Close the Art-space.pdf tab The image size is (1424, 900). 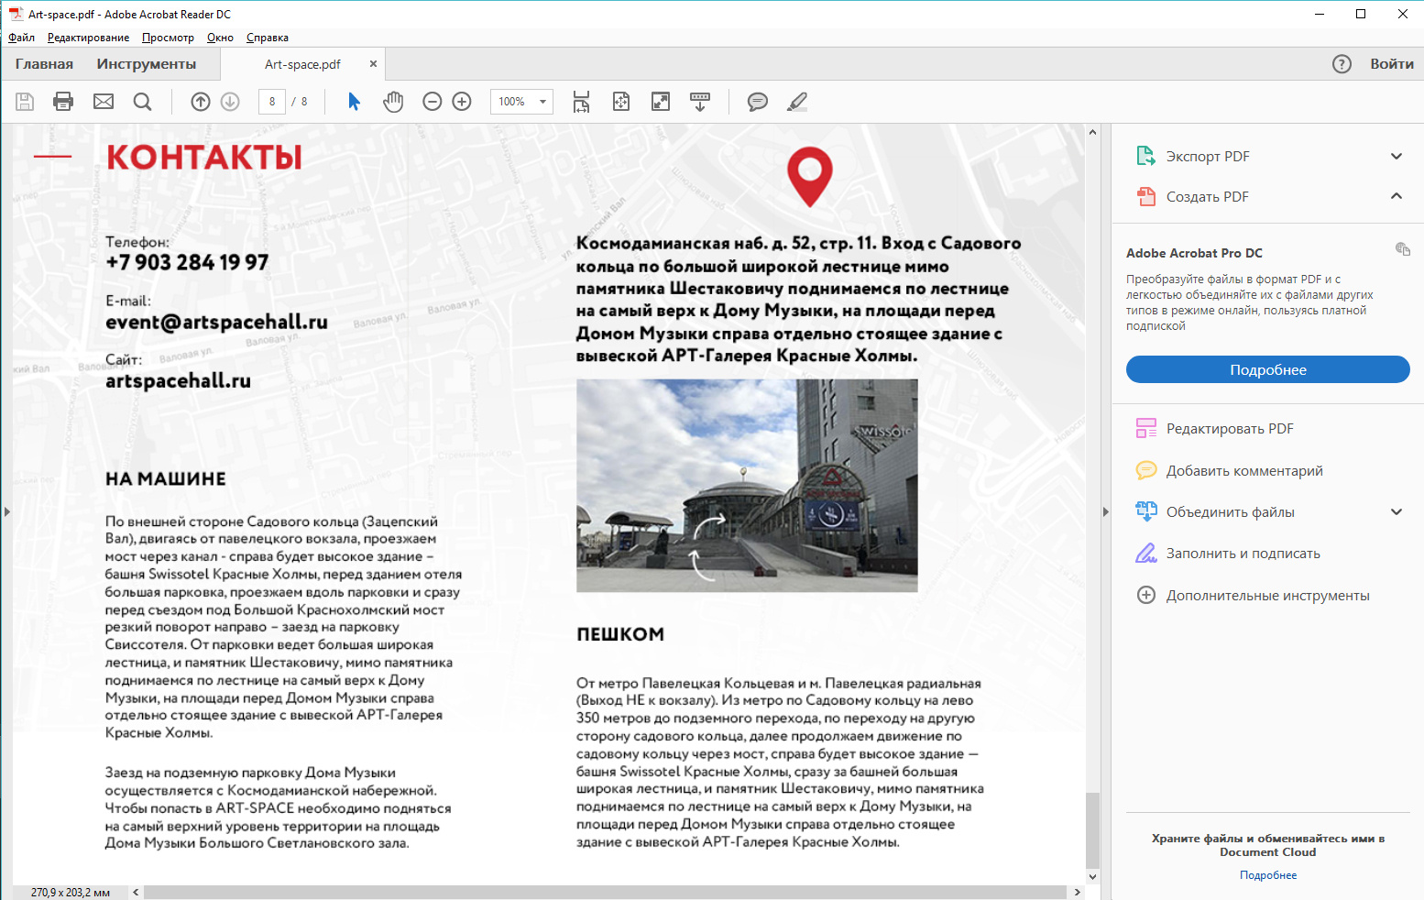pos(373,64)
